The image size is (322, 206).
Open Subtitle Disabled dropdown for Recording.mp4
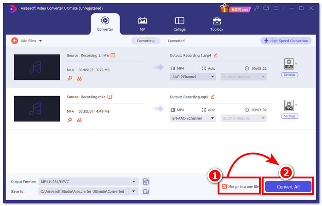coord(243,118)
